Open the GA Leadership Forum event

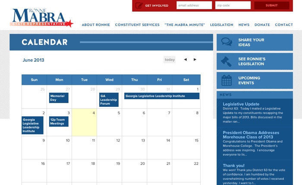click(109, 100)
